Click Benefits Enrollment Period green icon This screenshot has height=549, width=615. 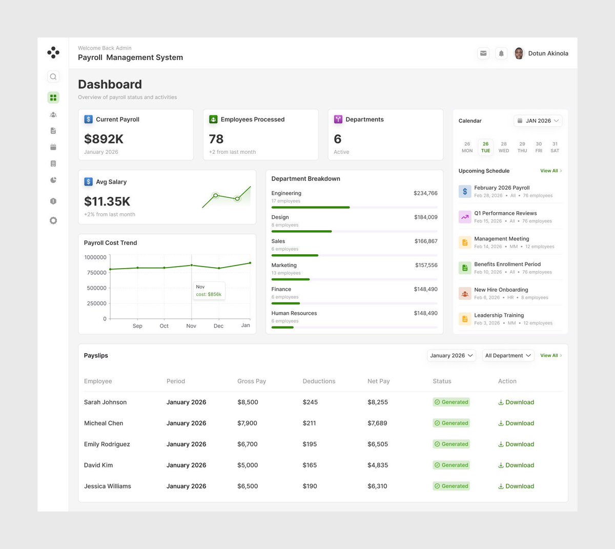[x=465, y=268]
